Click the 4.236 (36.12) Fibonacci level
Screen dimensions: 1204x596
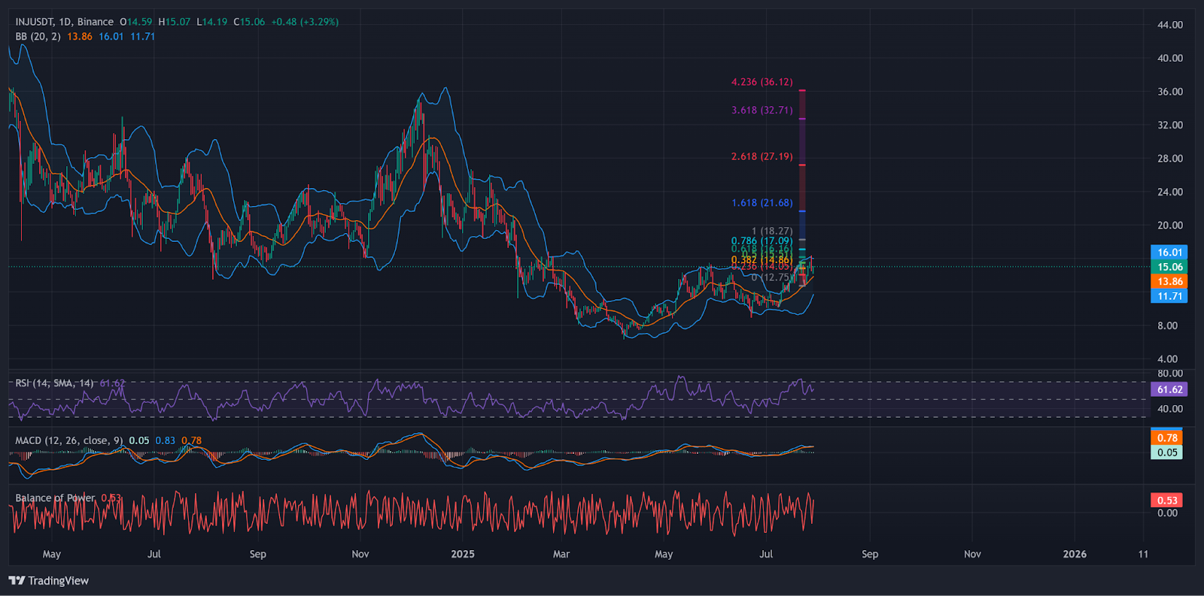point(762,82)
